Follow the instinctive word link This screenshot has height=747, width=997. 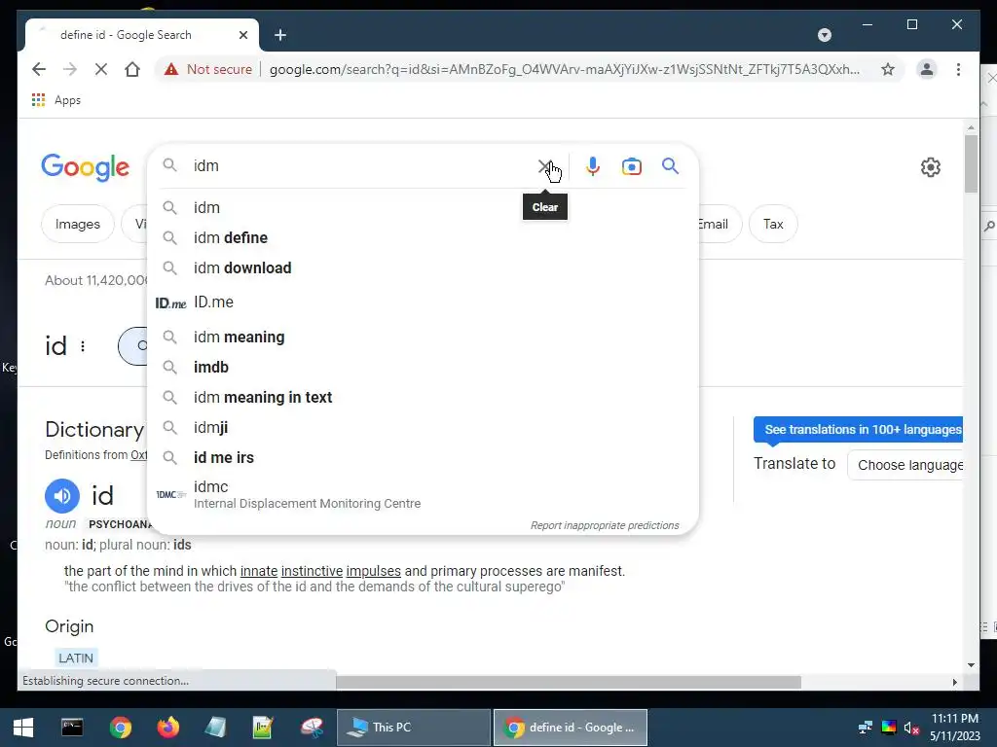tap(313, 571)
